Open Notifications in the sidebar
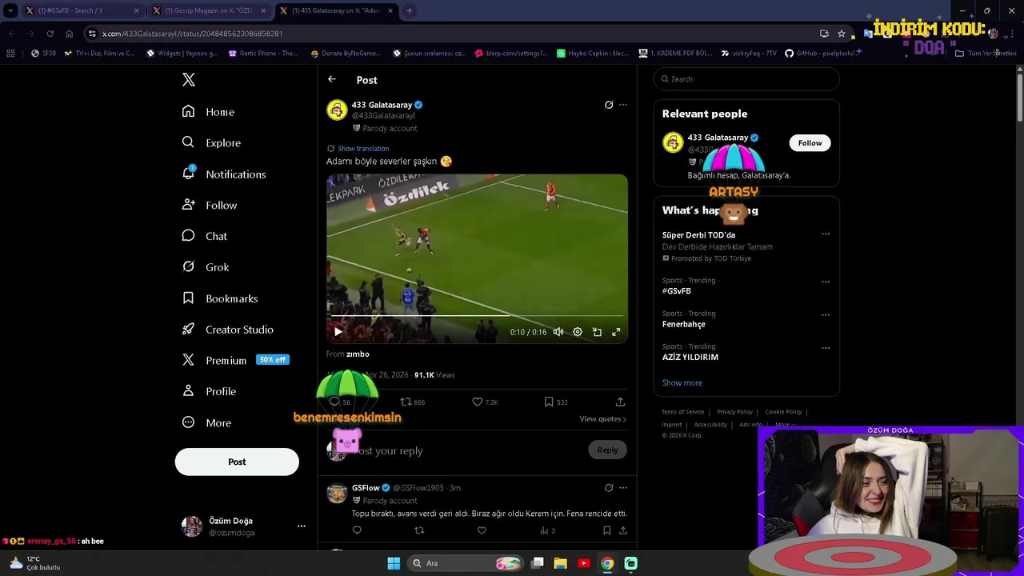Viewport: 1024px width, 576px height. (x=224, y=174)
